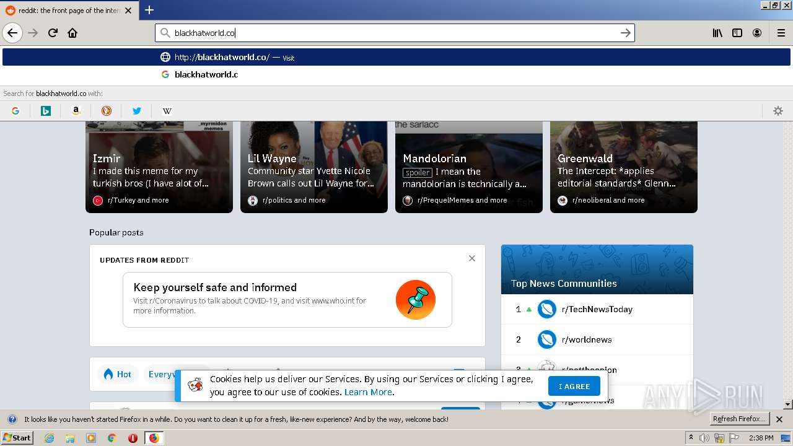Open the Izmir trending card
Viewport: 793px width, 446px height.
tap(159, 167)
